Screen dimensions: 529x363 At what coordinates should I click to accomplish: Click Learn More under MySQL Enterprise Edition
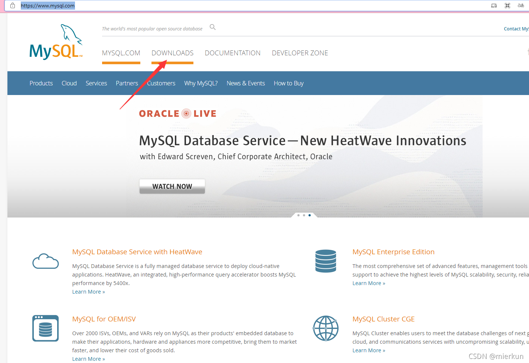coord(369,283)
